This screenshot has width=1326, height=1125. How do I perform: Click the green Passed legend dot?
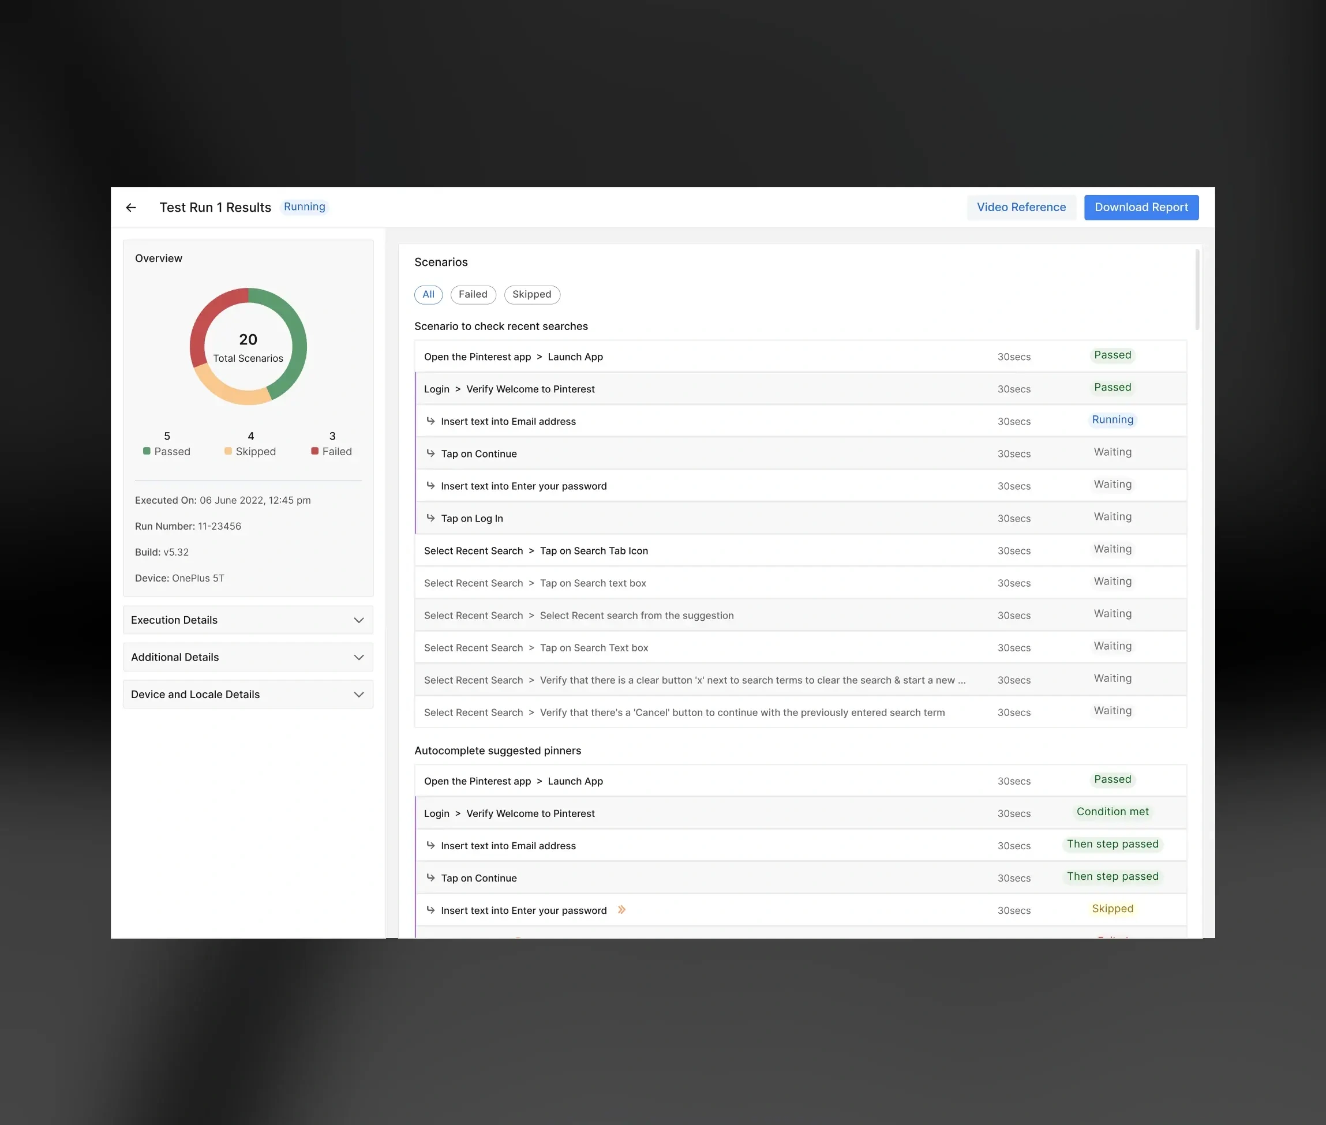coord(147,452)
